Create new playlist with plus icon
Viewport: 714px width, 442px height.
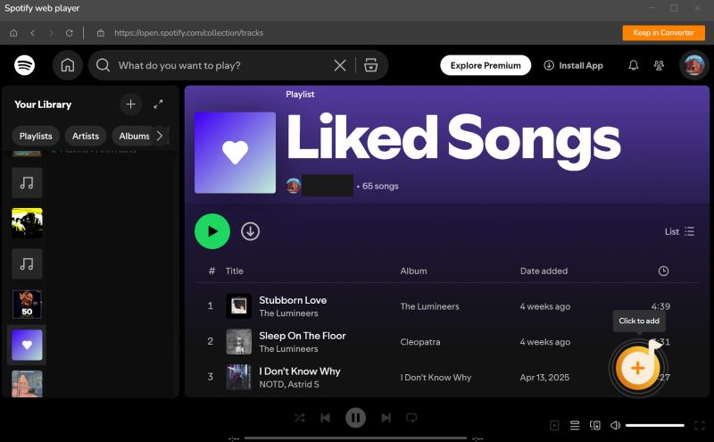tap(130, 104)
